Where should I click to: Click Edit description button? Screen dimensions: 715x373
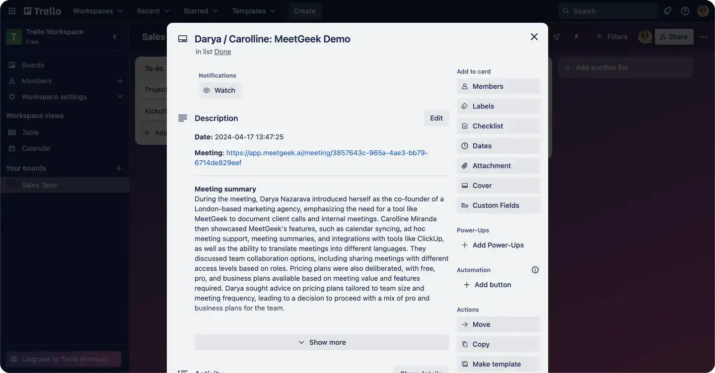tap(436, 118)
